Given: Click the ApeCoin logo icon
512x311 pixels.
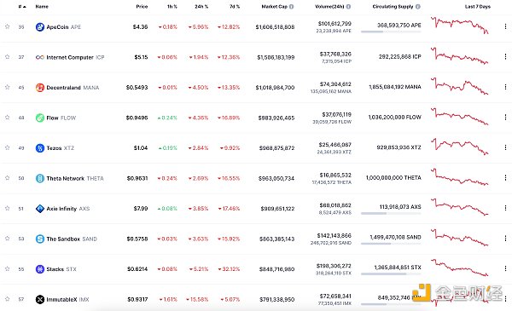Looking at the screenshot, I should tap(40, 27).
